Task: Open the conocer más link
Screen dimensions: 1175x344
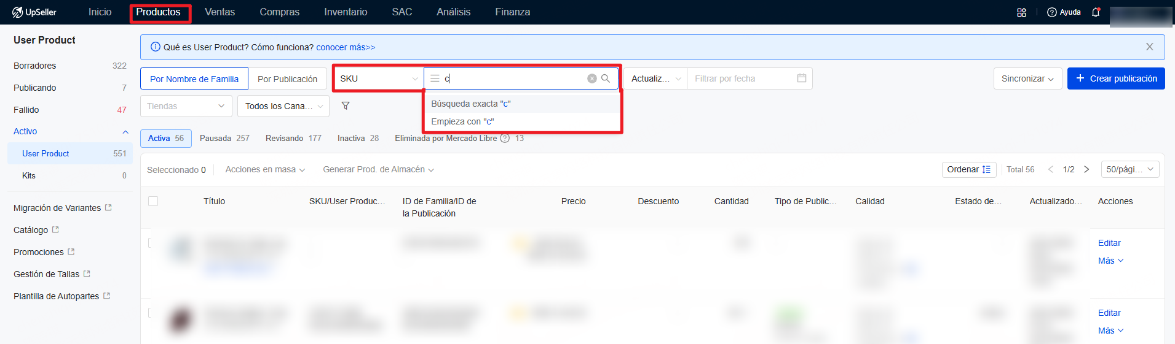Action: [346, 47]
